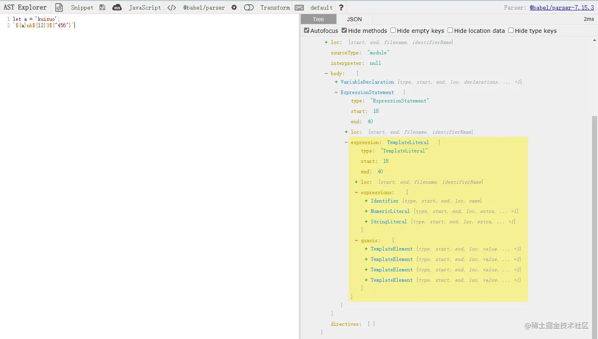This screenshot has height=339, width=598.
Task: Enable Hide location data checkbox
Action: coord(450,30)
